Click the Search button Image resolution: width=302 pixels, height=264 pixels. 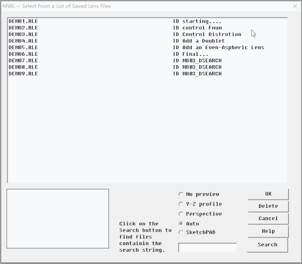click(268, 245)
